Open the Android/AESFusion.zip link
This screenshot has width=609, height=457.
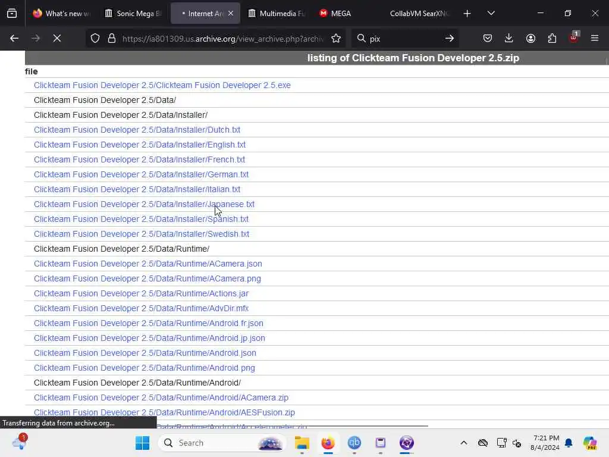click(164, 412)
